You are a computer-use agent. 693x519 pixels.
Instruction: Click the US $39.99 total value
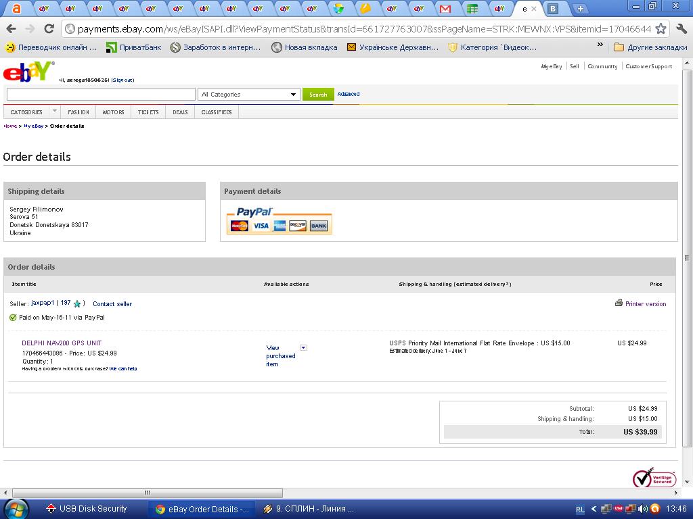tap(640, 432)
